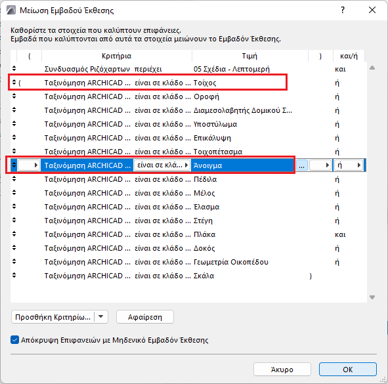Click the ARCHICAD icon in the title bar
Screen dimensions: 388x384
tap(11, 10)
